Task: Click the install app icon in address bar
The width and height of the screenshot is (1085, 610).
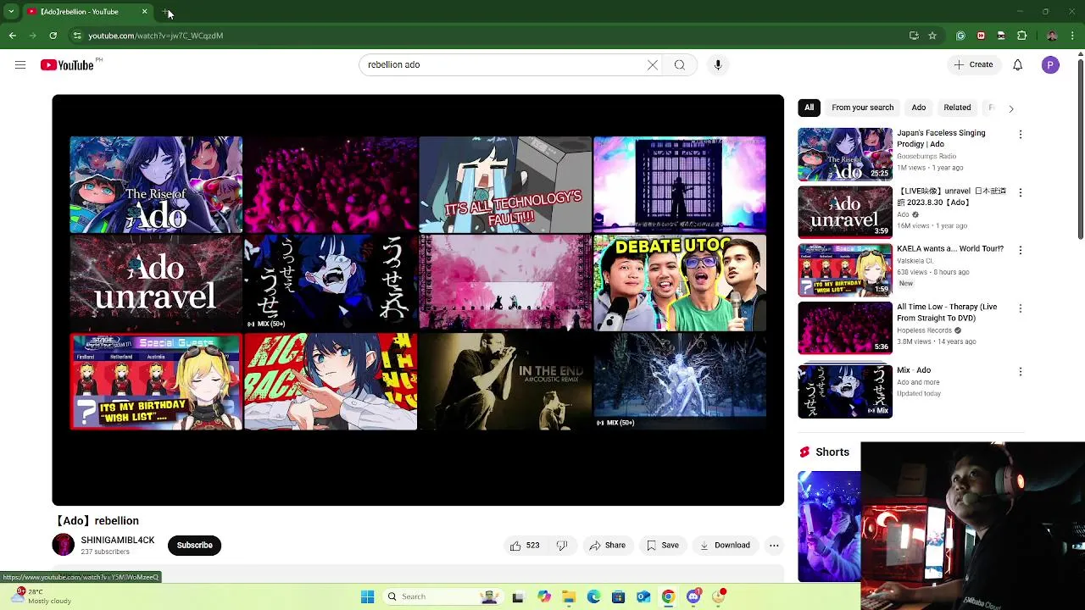Action: (914, 36)
